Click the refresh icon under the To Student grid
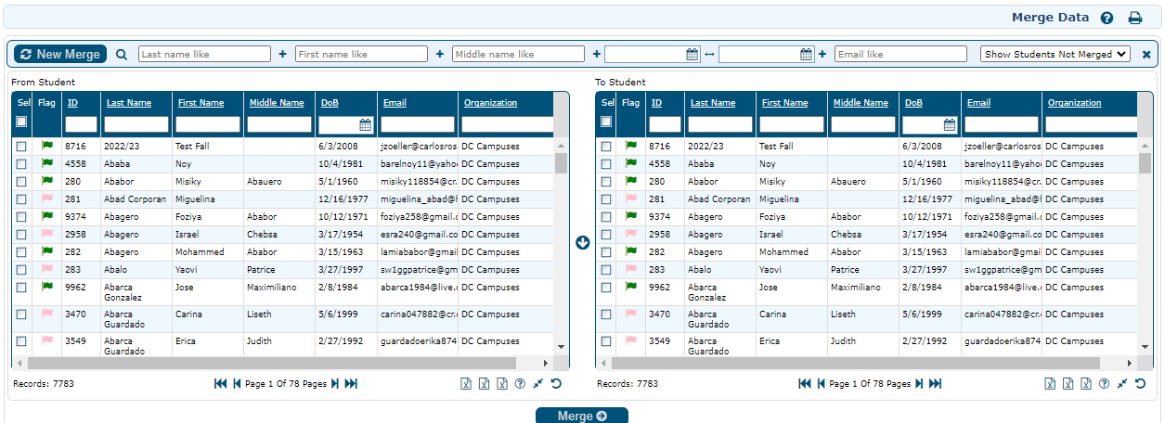 (1140, 384)
